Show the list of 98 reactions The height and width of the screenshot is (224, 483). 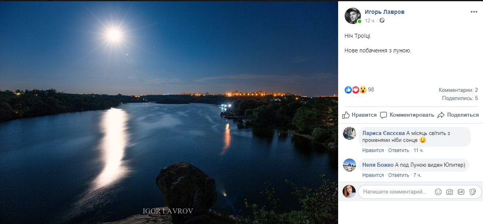(x=371, y=89)
